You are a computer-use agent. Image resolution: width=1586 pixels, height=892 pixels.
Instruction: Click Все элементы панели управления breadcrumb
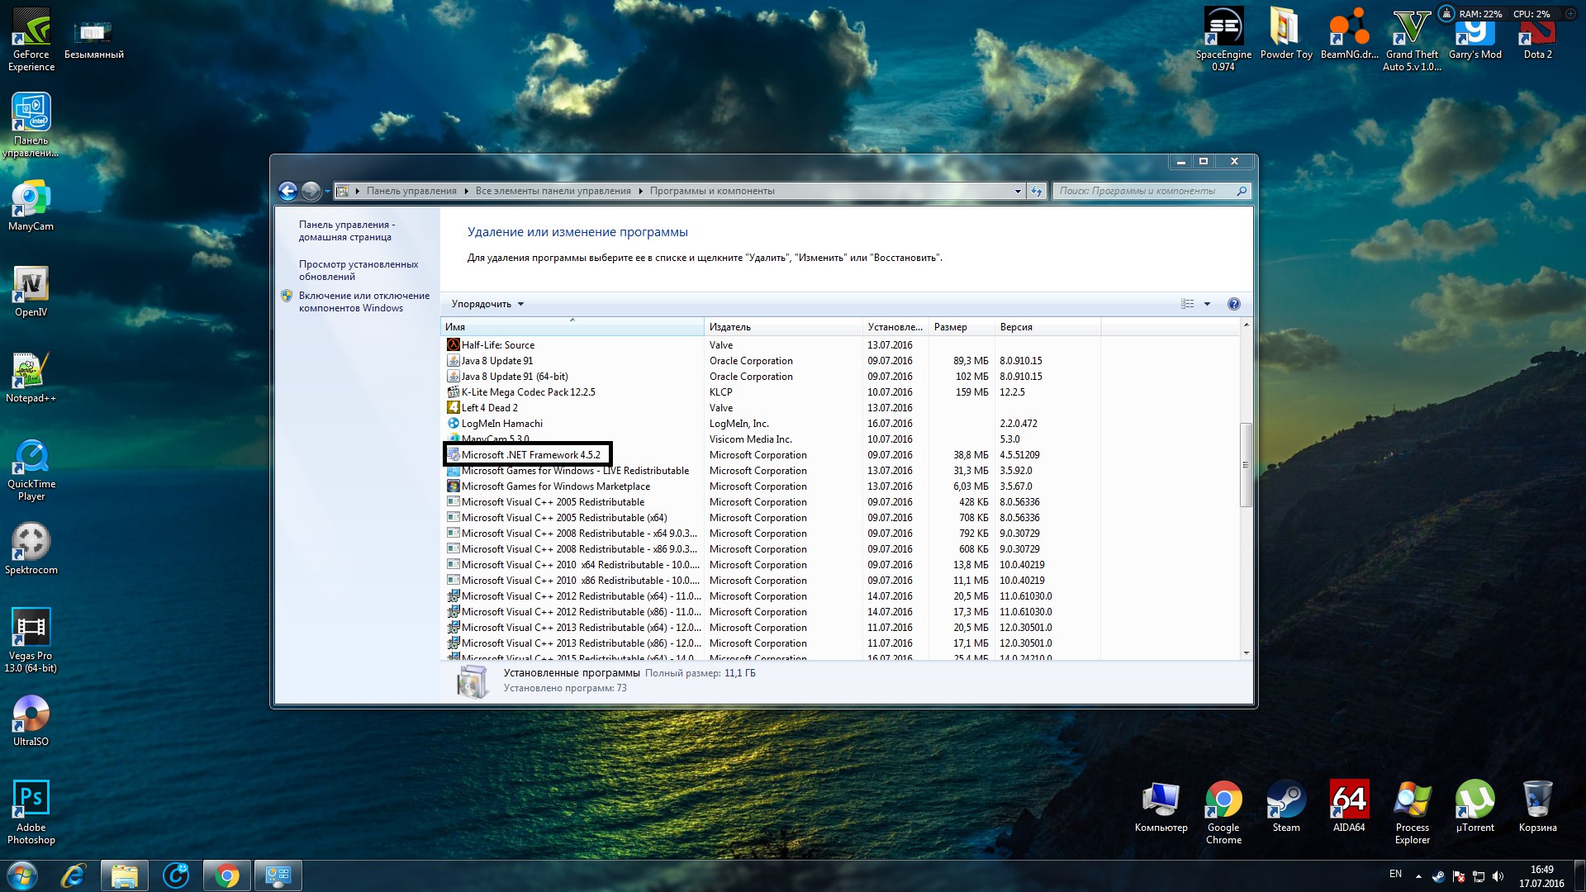point(553,191)
